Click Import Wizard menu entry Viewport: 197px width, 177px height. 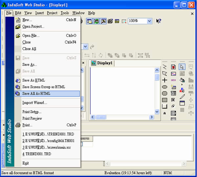coord(34,103)
